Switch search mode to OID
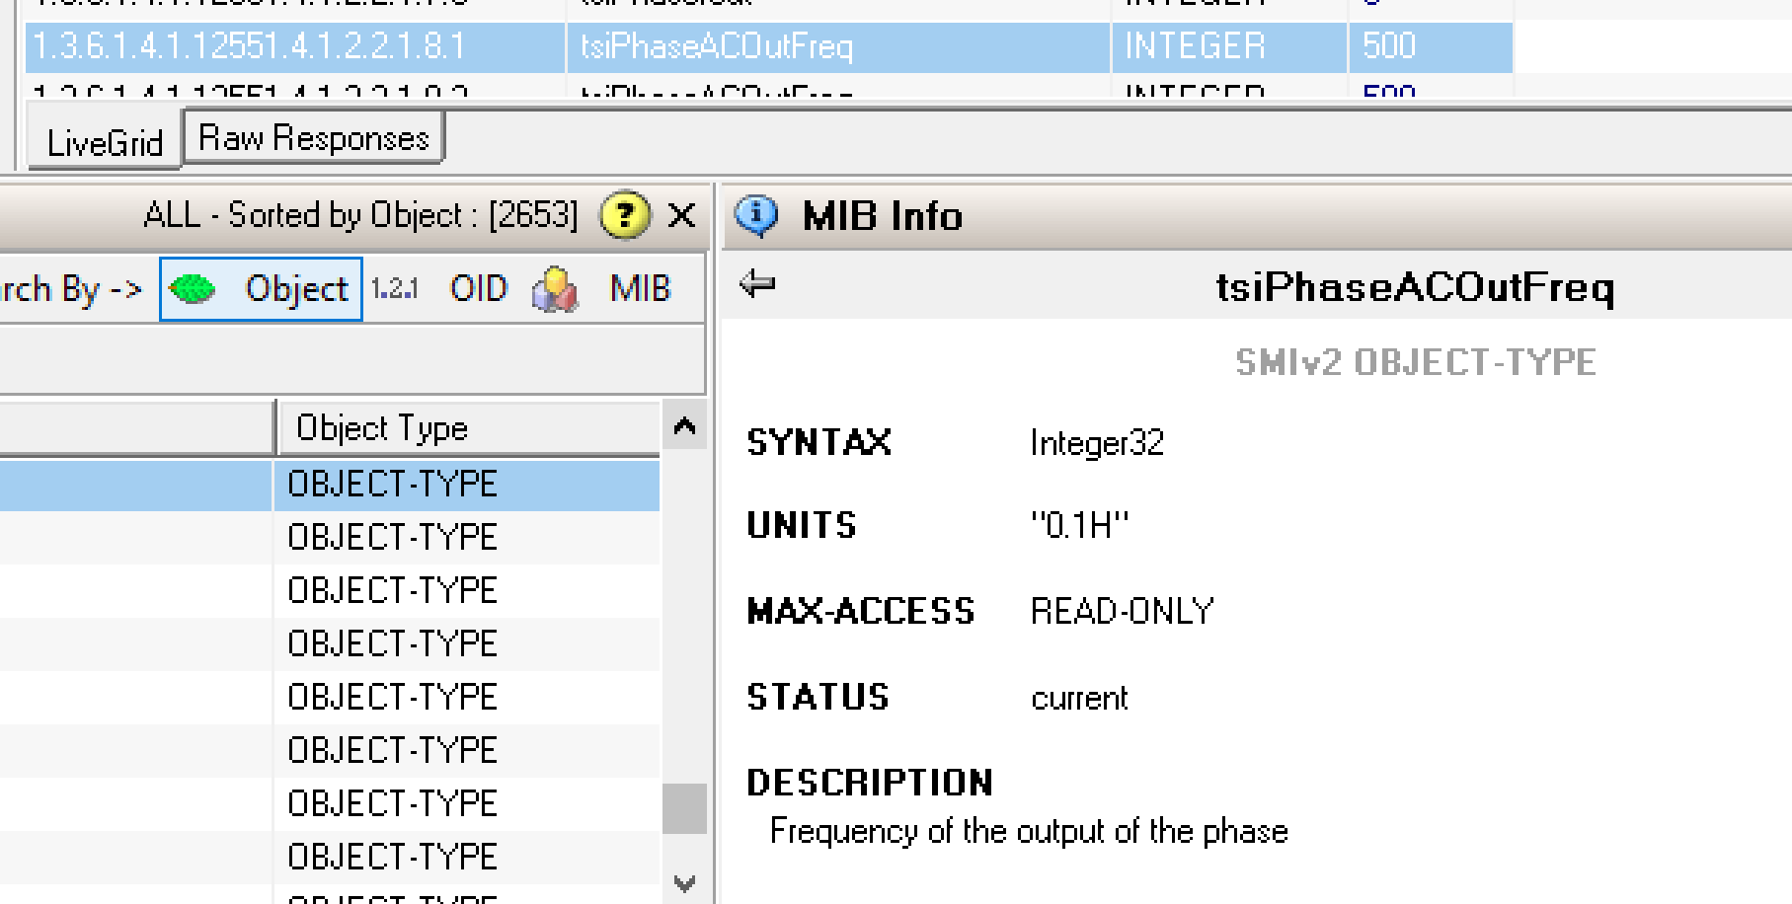This screenshot has width=1792, height=904. 478,289
